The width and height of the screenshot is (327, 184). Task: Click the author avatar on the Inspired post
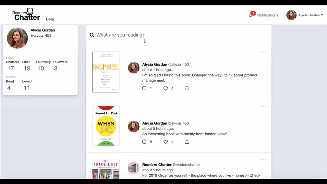134,67
